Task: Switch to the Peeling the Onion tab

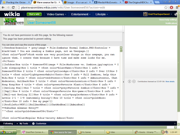Action: (x=16, y=2)
